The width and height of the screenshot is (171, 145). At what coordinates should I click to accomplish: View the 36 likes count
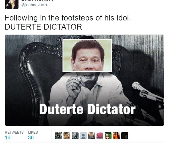31,138
